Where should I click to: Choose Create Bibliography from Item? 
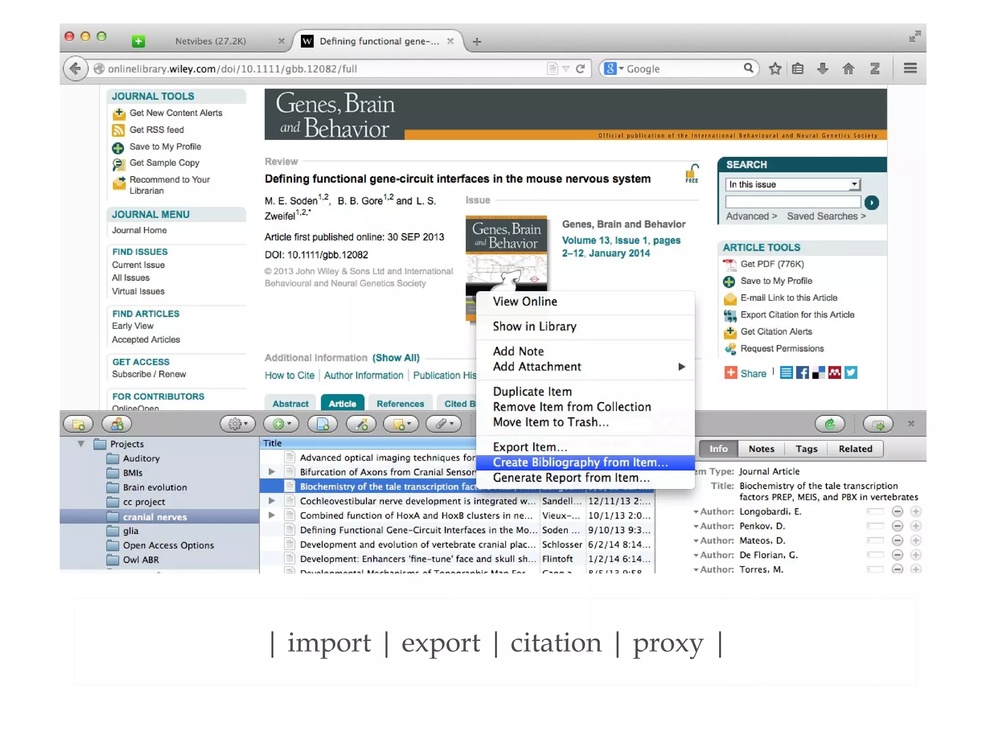tap(586, 462)
